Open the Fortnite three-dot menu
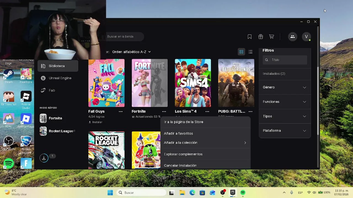Screen dimensions: 353x198 (164, 111)
